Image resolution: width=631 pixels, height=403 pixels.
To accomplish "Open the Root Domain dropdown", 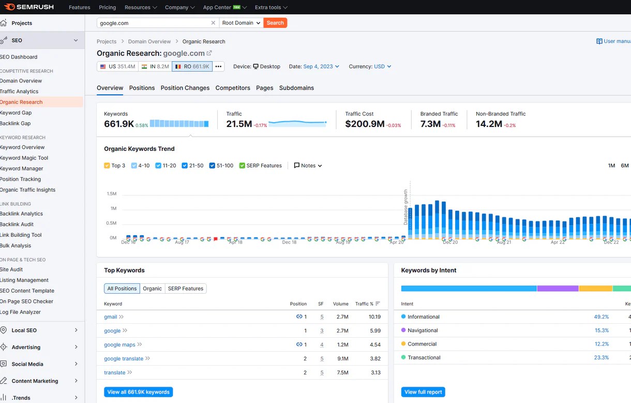I will pyautogui.click(x=241, y=23).
